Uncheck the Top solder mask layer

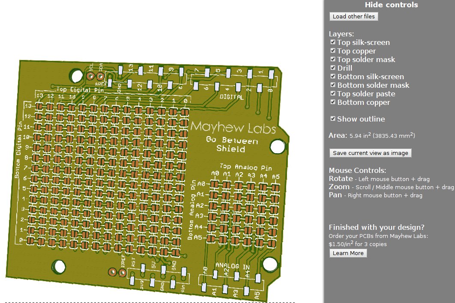(x=333, y=59)
